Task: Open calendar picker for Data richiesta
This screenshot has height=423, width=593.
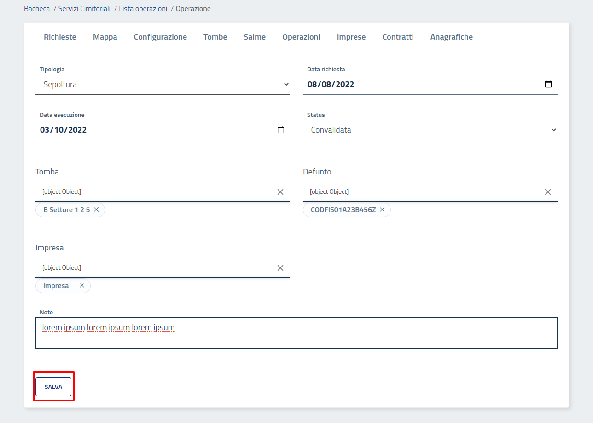Action: coord(548,84)
